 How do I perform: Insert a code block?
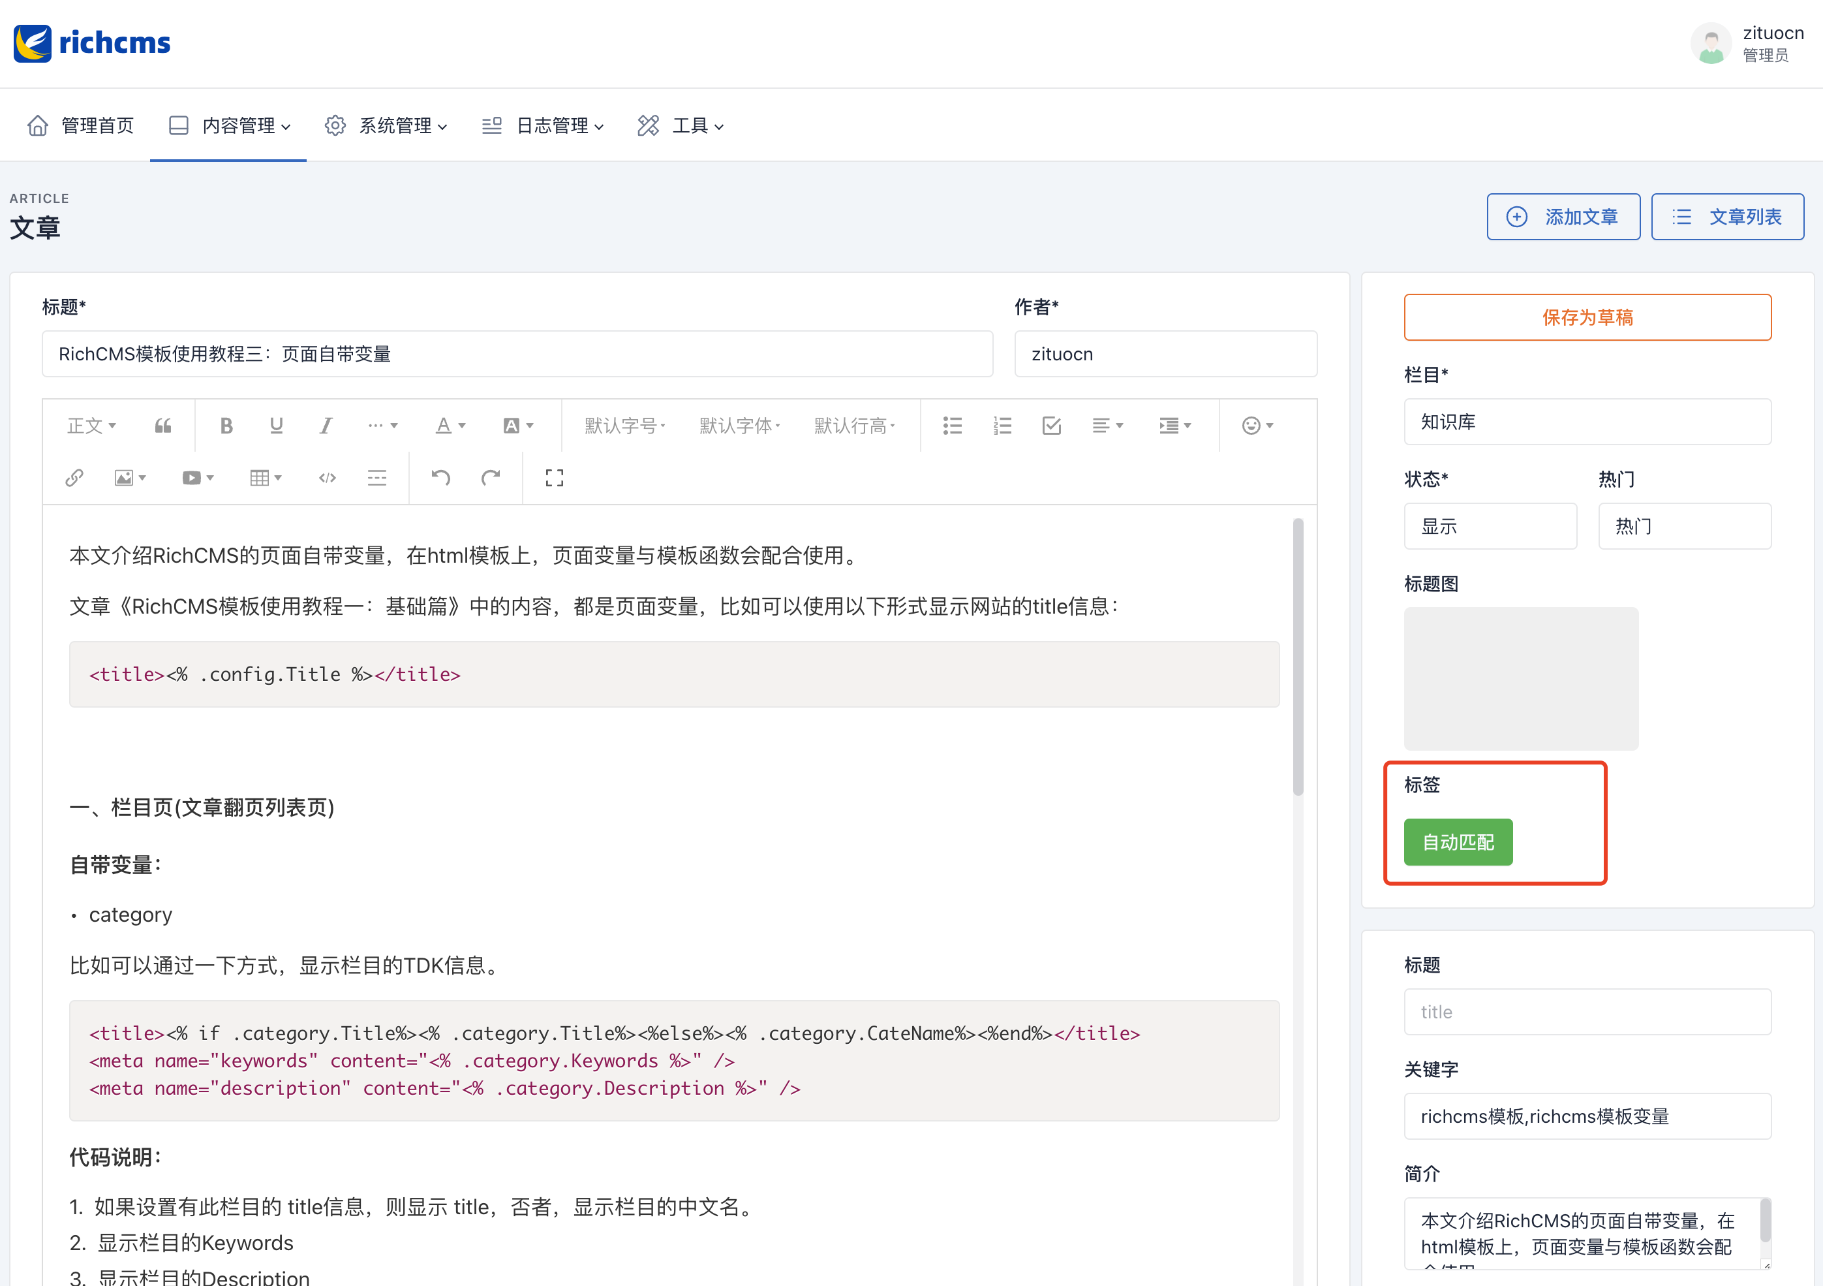[x=327, y=478]
